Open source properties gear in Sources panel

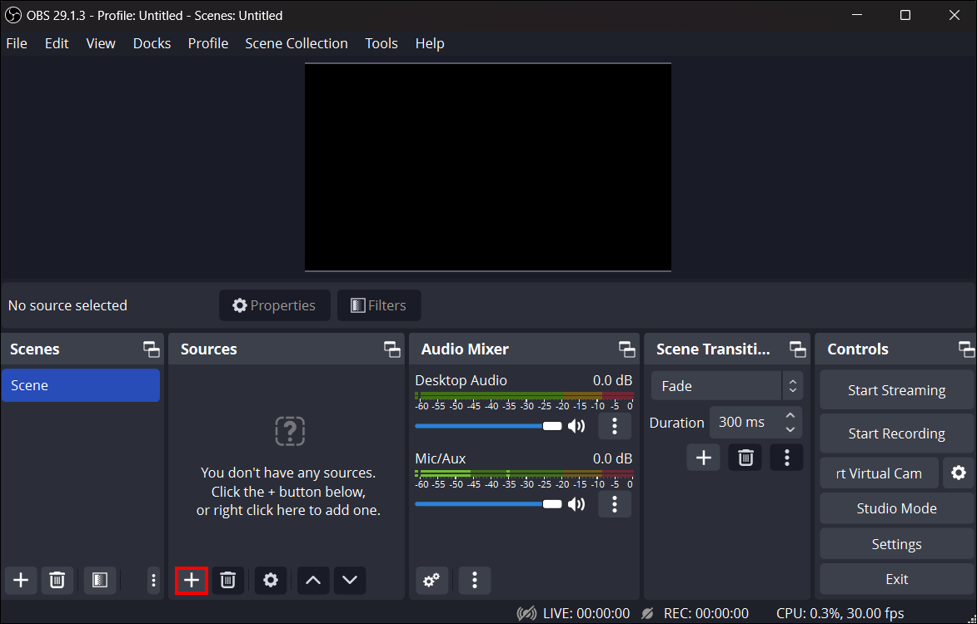pos(271,580)
